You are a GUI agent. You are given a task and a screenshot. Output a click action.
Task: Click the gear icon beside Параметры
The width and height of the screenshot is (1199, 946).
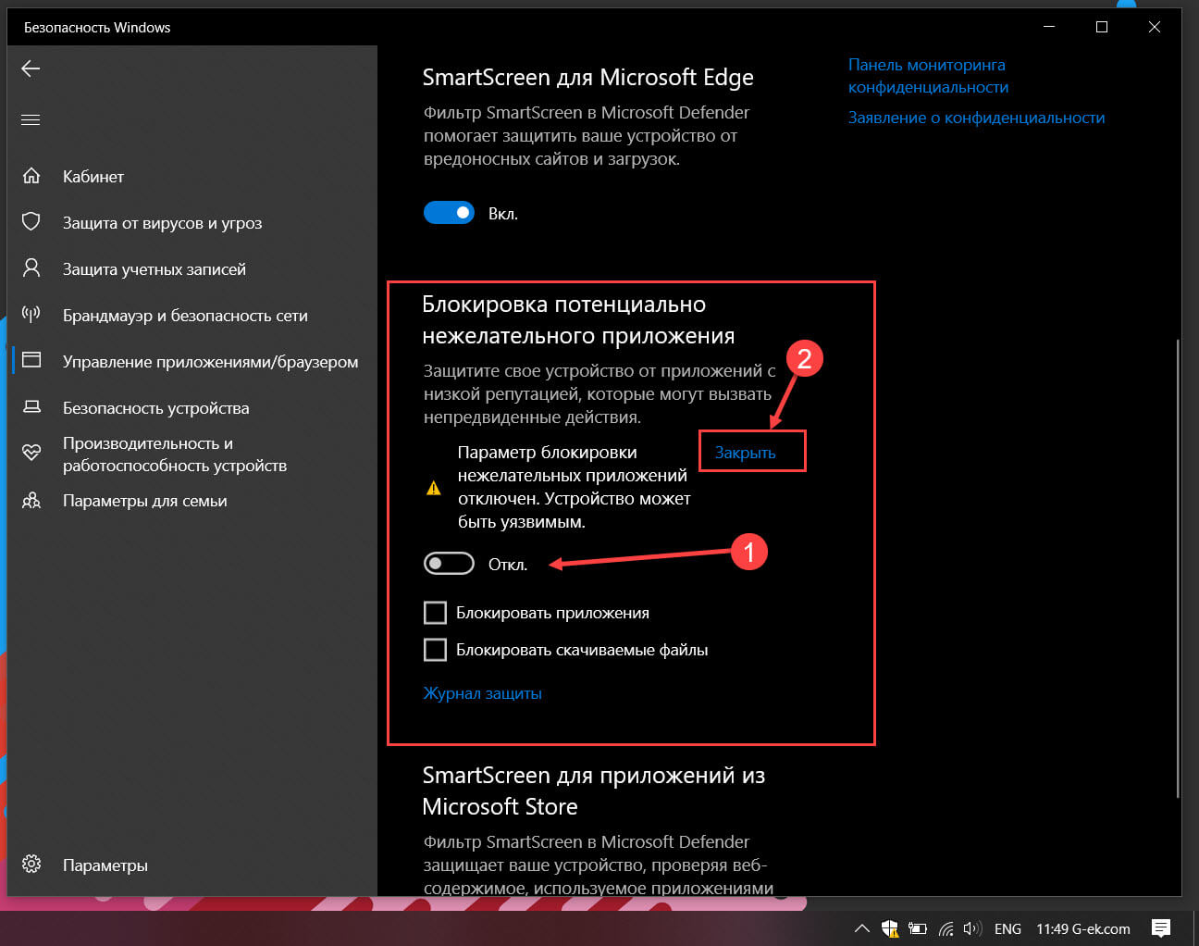[31, 865]
